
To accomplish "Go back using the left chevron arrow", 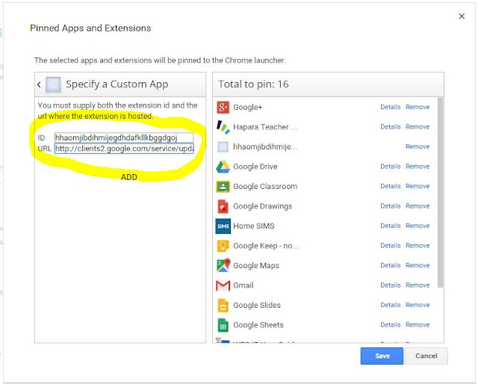I will [39, 84].
